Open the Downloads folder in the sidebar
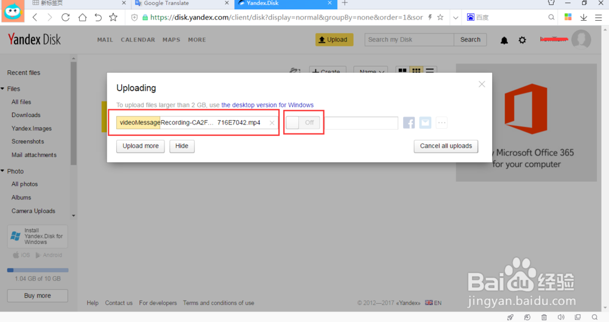Image resolution: width=609 pixels, height=322 pixels. 26,115
